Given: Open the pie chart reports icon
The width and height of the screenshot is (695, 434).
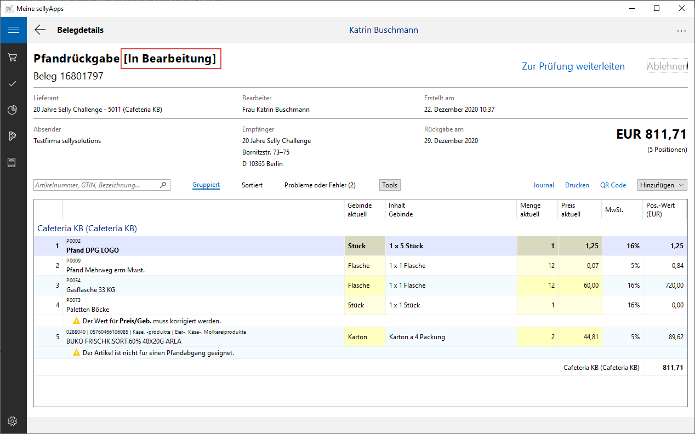Looking at the screenshot, I should 13,110.
